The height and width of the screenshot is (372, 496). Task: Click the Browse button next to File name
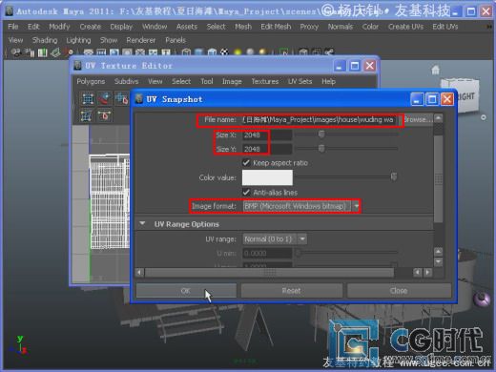(418, 119)
